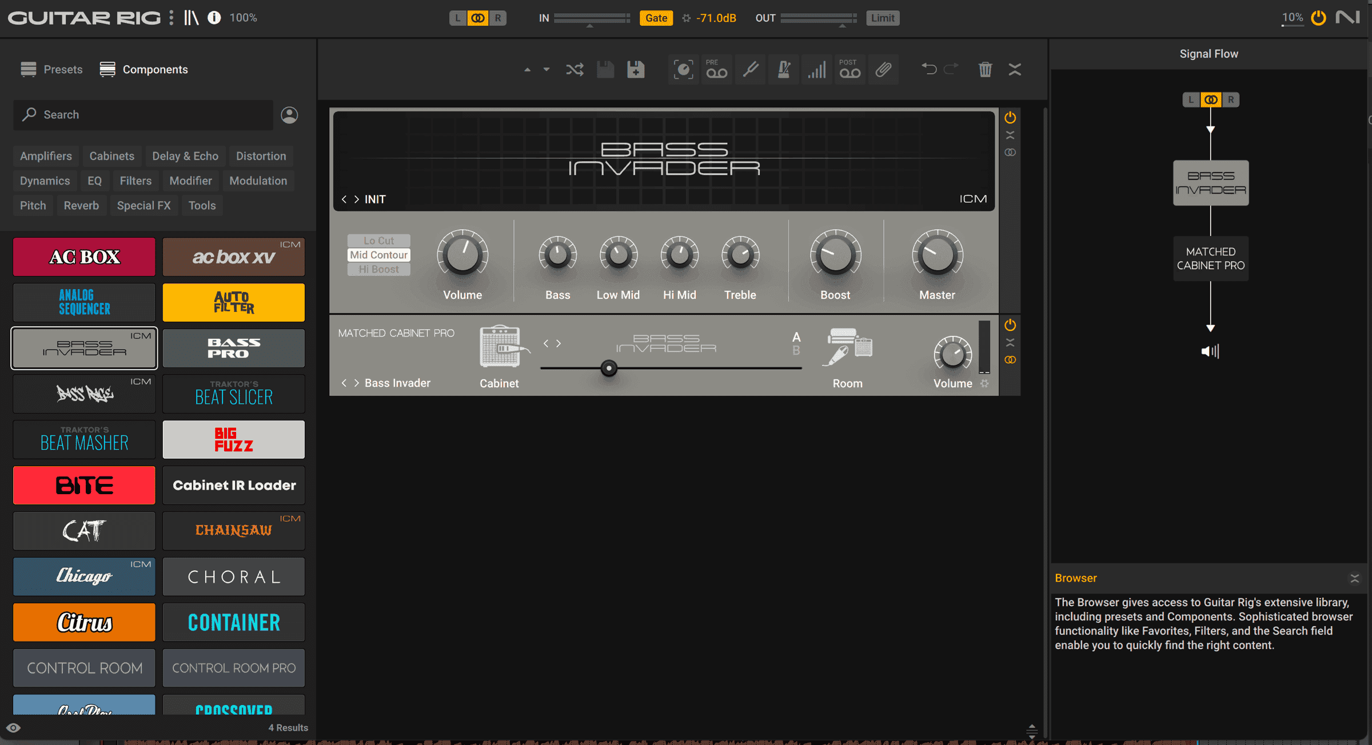Switch to Presets tab
Screen dimensions: 1372x745
coord(51,70)
